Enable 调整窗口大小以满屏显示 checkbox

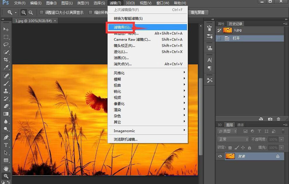41,13
